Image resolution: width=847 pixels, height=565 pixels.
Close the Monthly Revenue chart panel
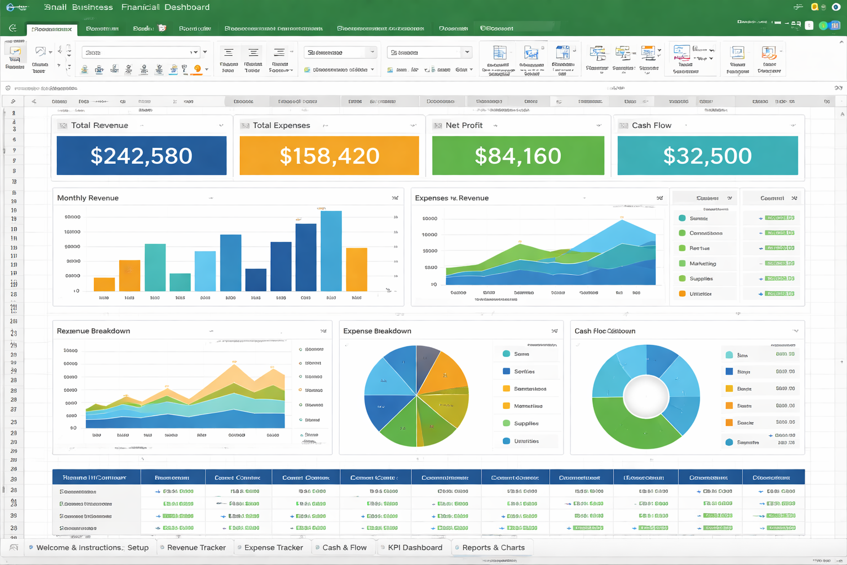click(x=395, y=197)
